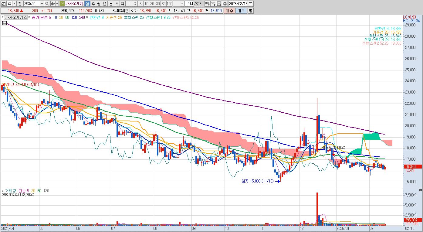This screenshot has width=423, height=232.
Task: Click the trendline drawing tool icon
Action: pos(213,4)
